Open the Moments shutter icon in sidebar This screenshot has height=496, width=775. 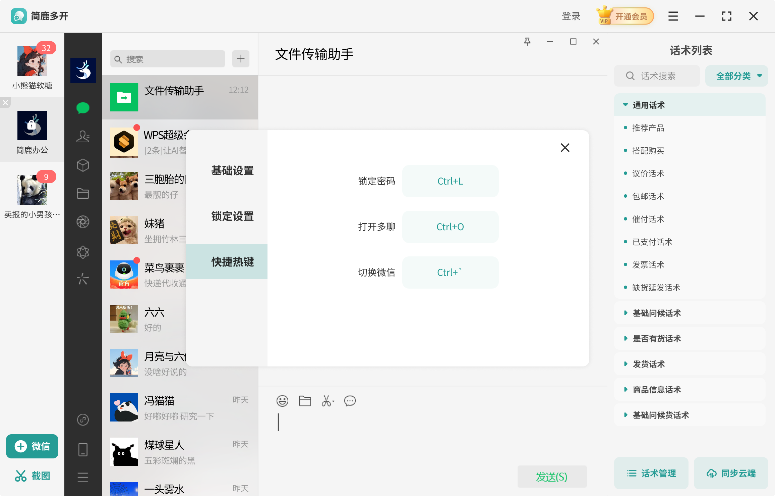pos(83,222)
